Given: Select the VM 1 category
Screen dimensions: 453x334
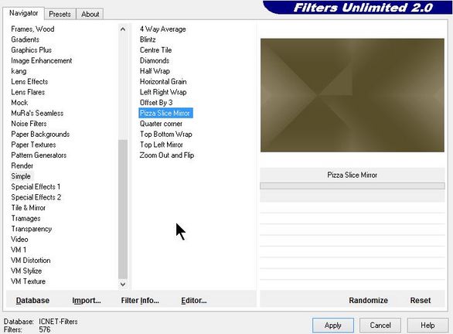Looking at the screenshot, I should (19, 250).
